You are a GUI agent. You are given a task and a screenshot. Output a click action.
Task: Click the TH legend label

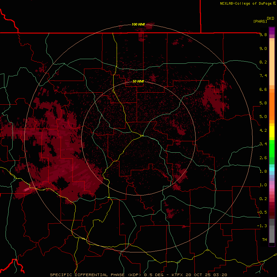pos(264,240)
